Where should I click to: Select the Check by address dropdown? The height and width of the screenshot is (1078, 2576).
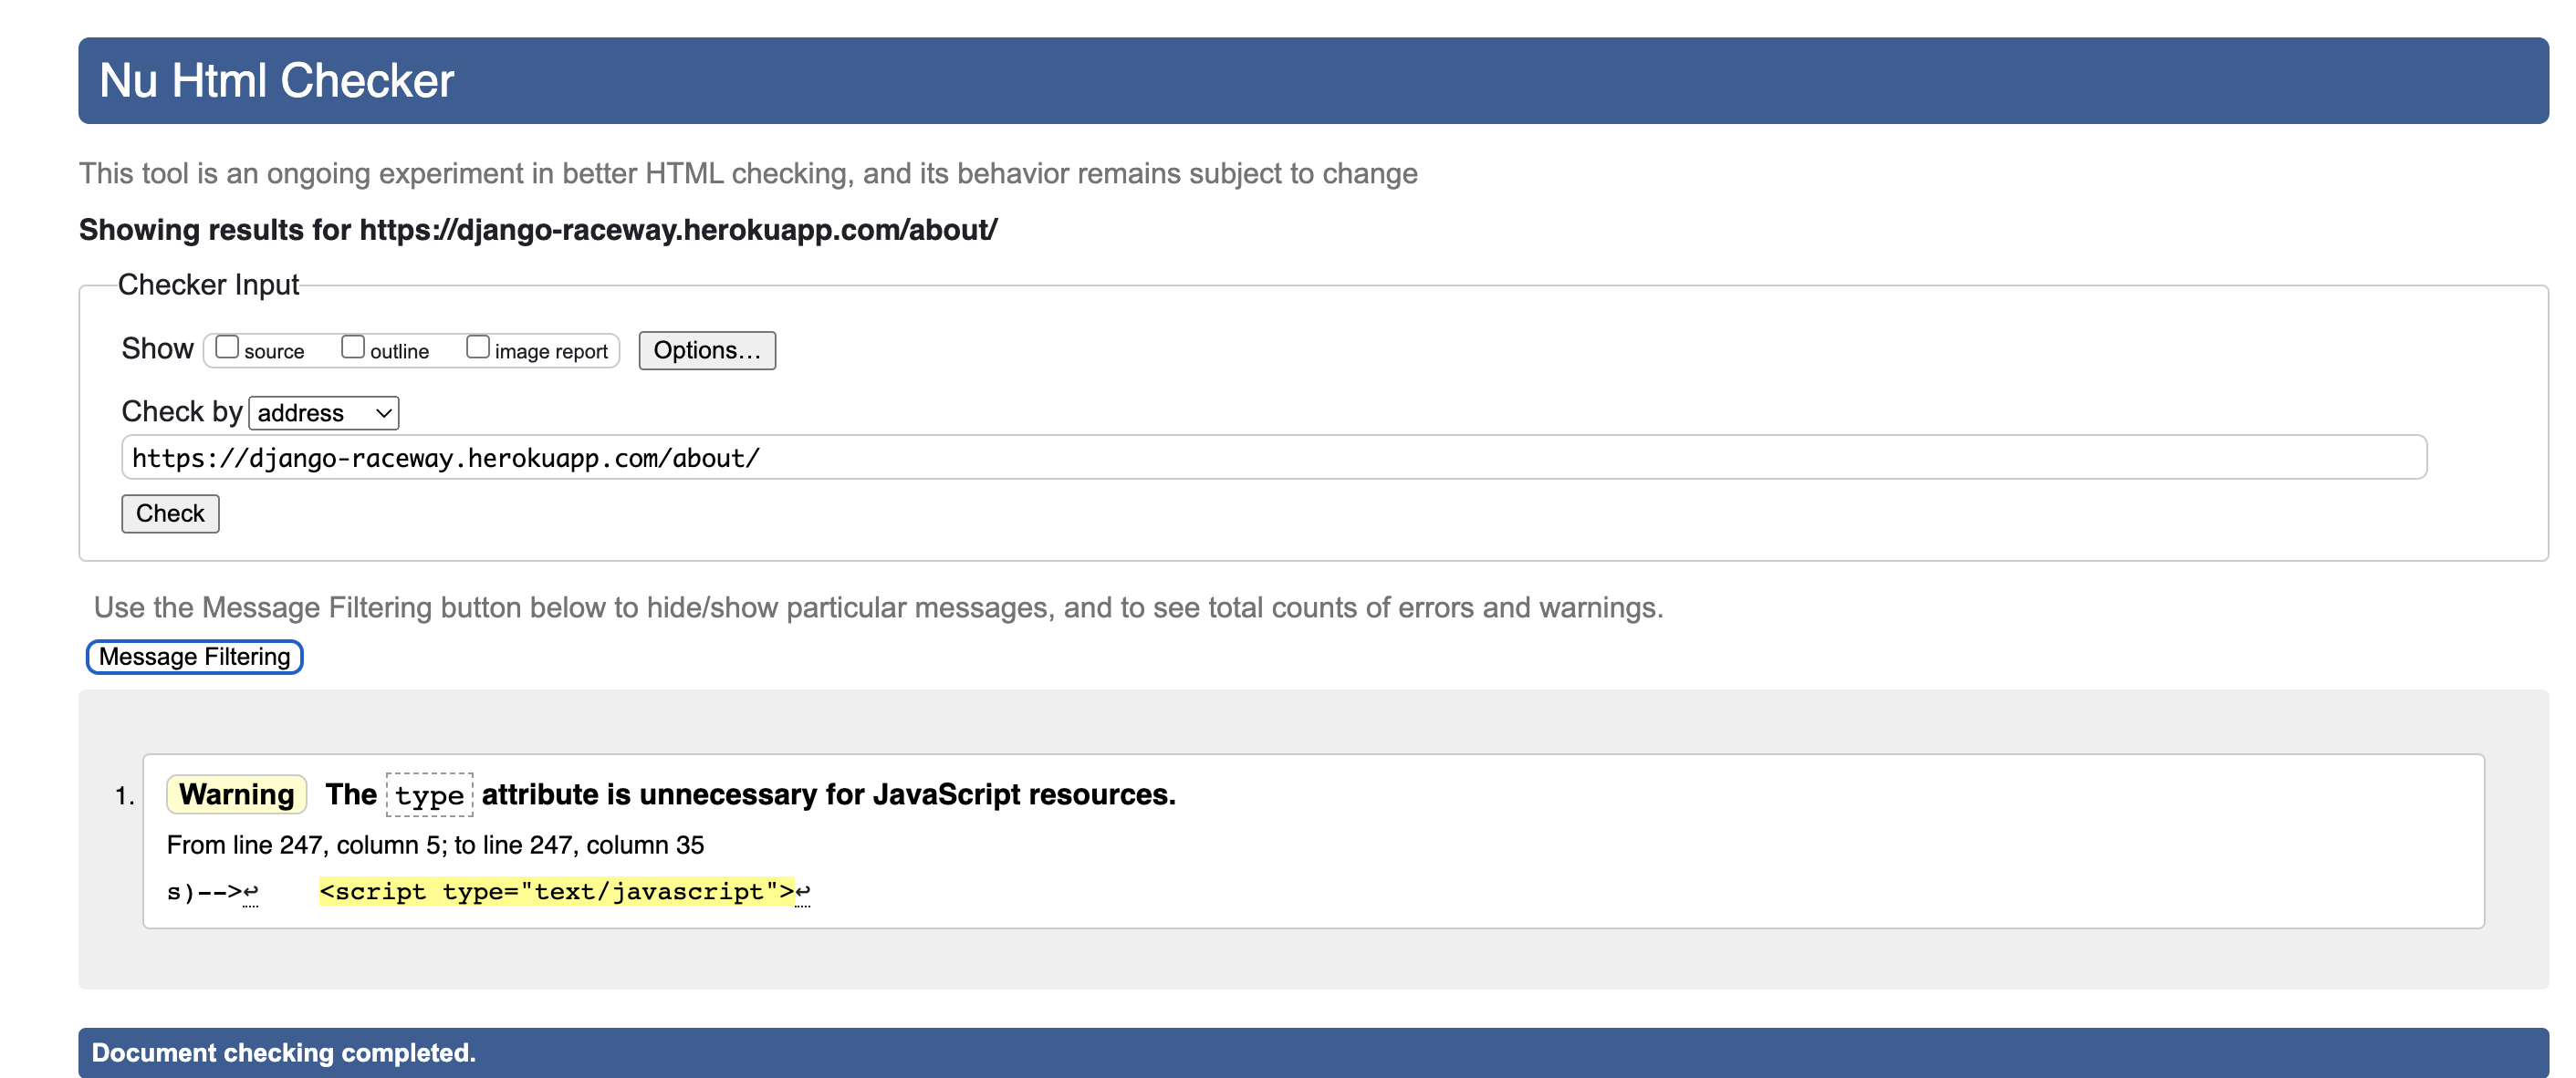pyautogui.click(x=324, y=412)
